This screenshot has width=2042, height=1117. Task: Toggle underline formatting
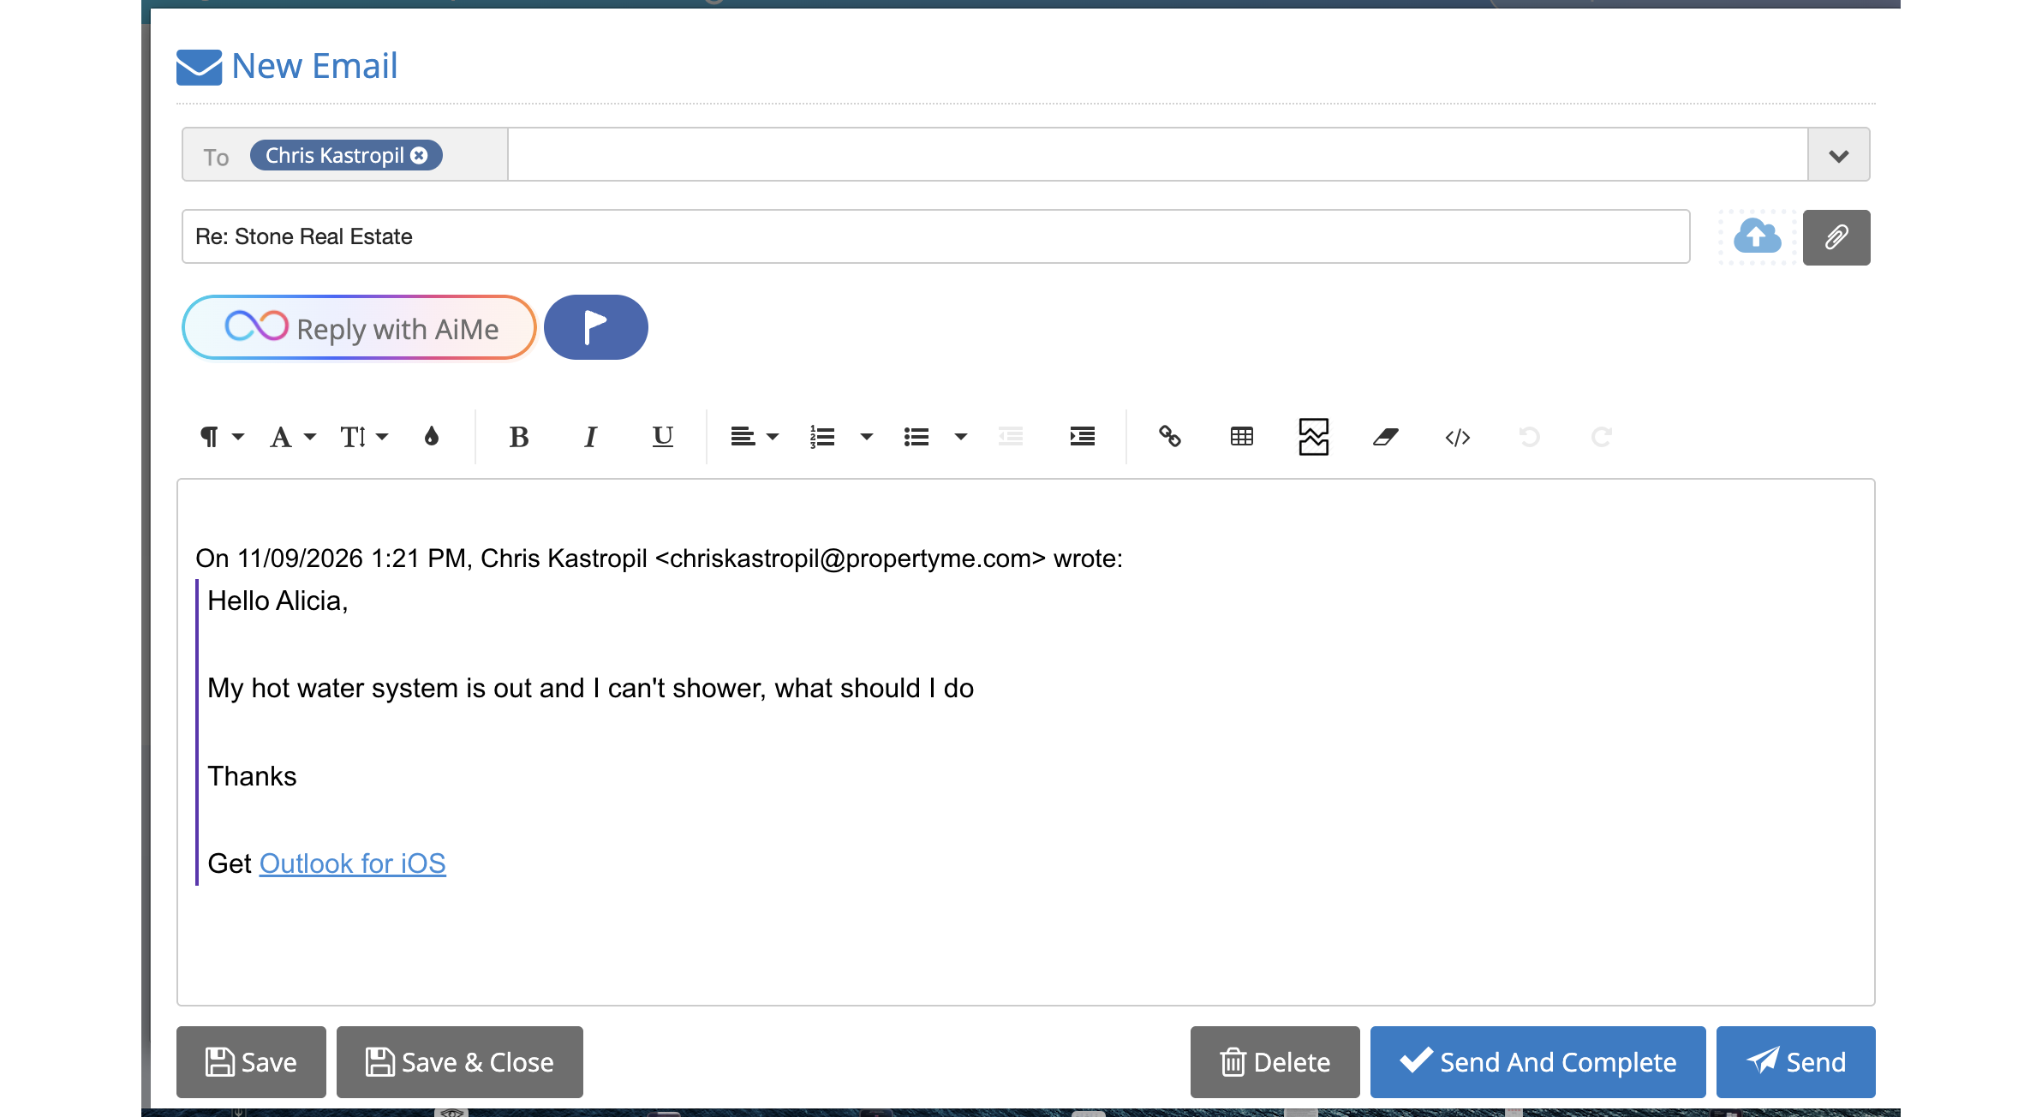pos(662,437)
